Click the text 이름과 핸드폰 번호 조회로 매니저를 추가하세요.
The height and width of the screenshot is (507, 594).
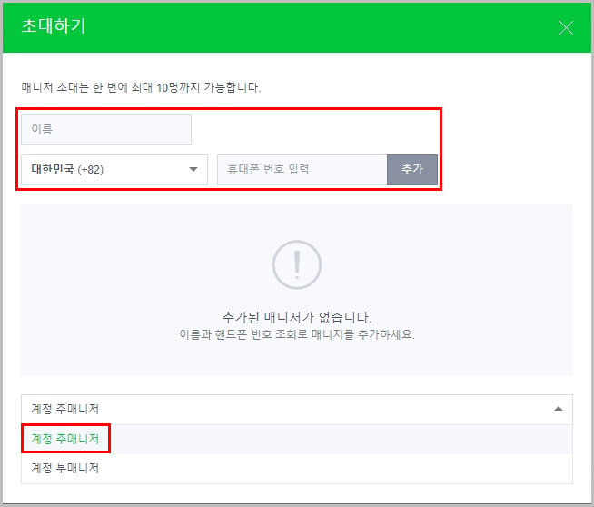pyautogui.click(x=297, y=334)
